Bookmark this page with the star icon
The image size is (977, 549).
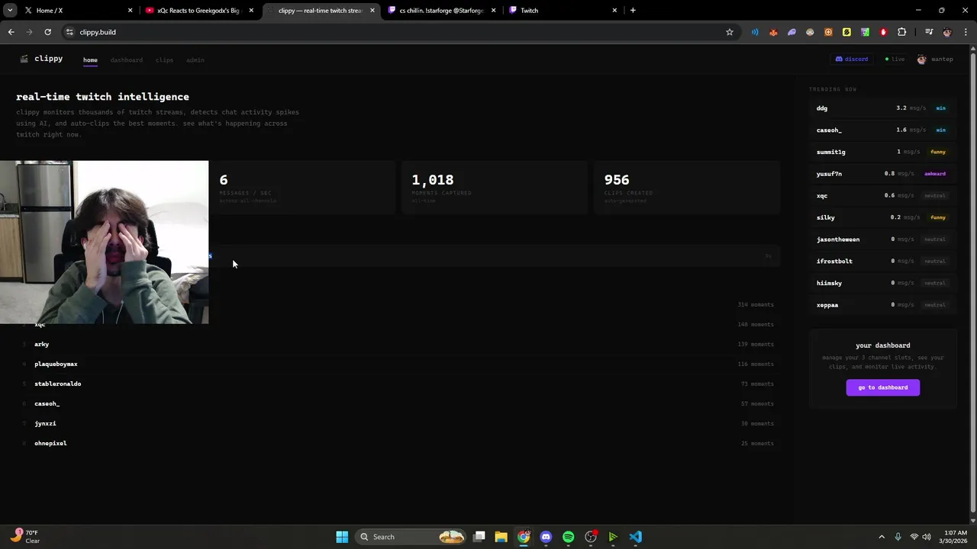coord(729,32)
